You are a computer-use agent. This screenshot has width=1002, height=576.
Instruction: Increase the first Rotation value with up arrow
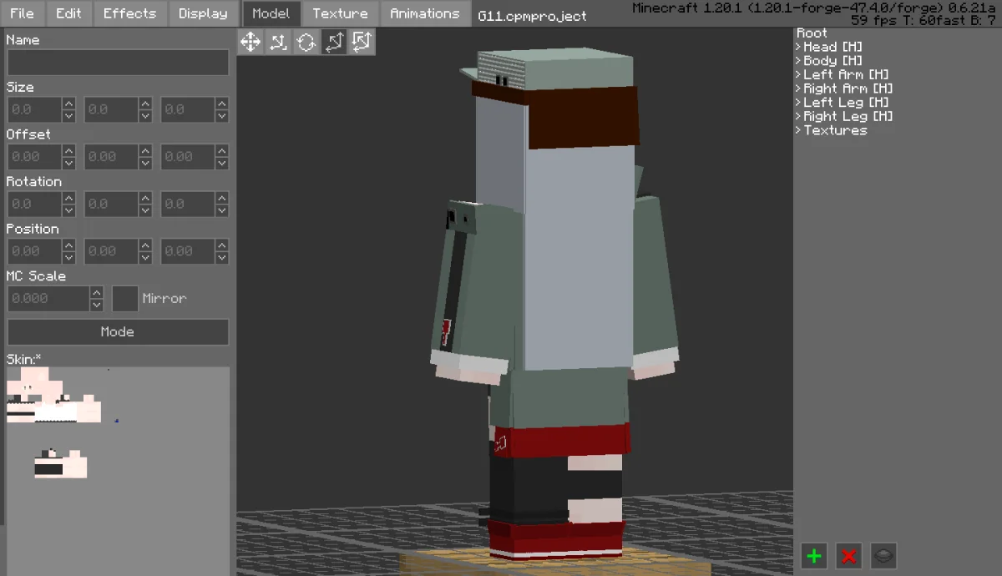pyautogui.click(x=68, y=198)
